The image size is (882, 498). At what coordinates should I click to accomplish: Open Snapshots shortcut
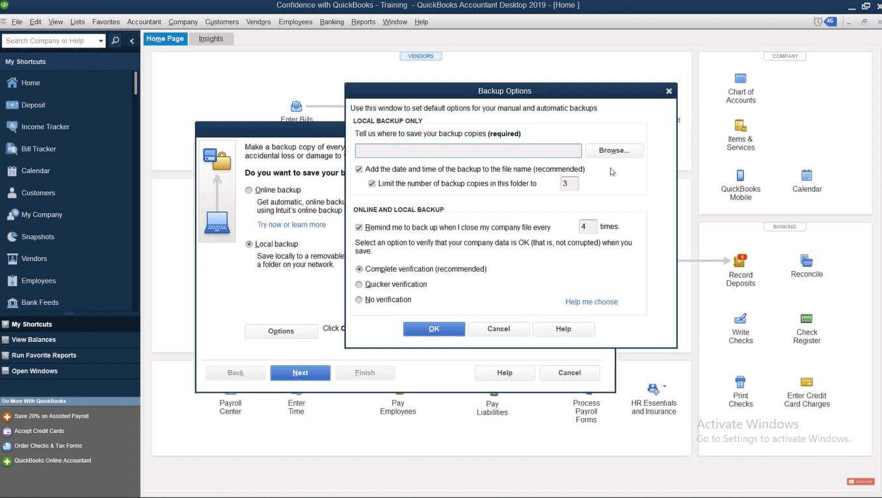[38, 237]
